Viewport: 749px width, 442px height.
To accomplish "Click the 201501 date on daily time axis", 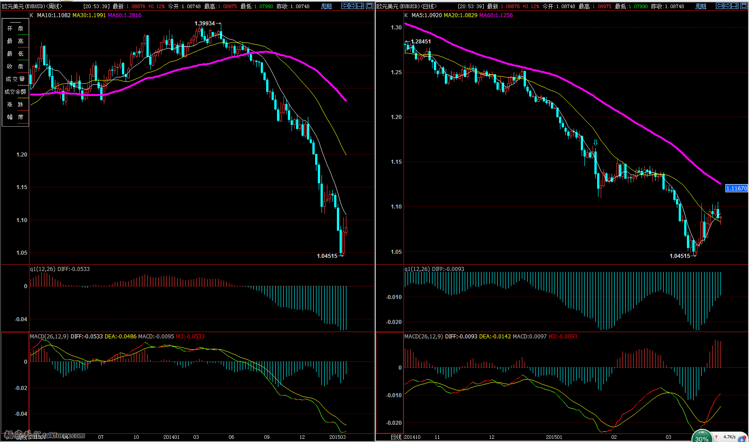I will click(554, 437).
